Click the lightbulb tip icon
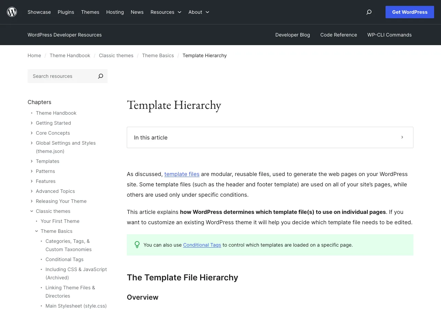The height and width of the screenshot is (310, 441). click(x=137, y=245)
